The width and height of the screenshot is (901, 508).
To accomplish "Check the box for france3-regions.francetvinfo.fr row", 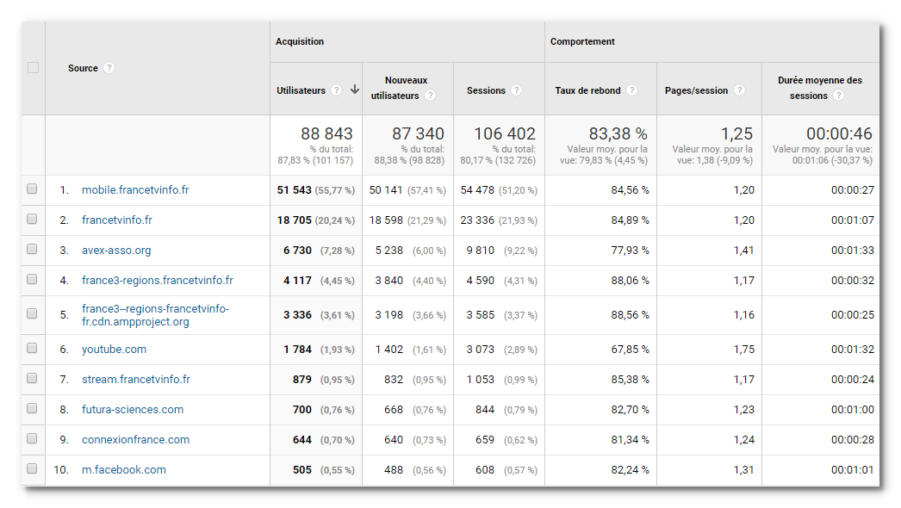I will (x=32, y=279).
